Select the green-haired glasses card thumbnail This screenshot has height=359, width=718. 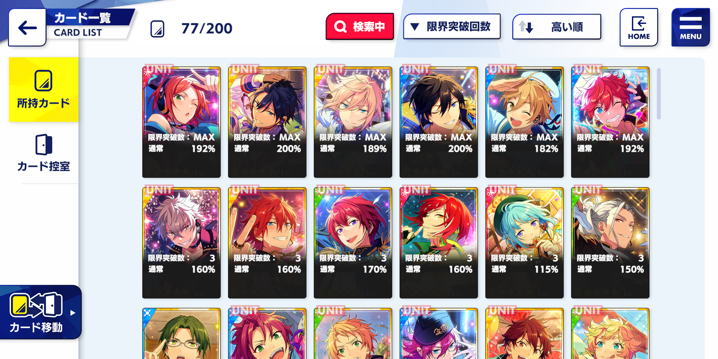(181, 333)
